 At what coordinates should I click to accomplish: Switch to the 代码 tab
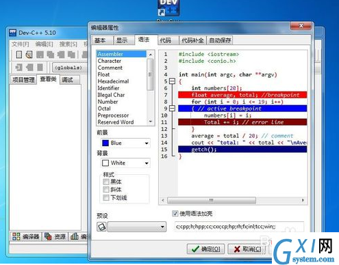coord(168,40)
